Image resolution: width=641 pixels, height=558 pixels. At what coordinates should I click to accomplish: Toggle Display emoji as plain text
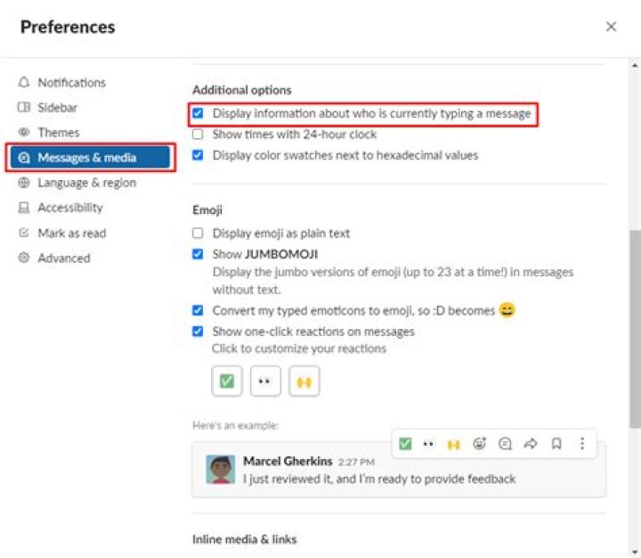coord(198,234)
